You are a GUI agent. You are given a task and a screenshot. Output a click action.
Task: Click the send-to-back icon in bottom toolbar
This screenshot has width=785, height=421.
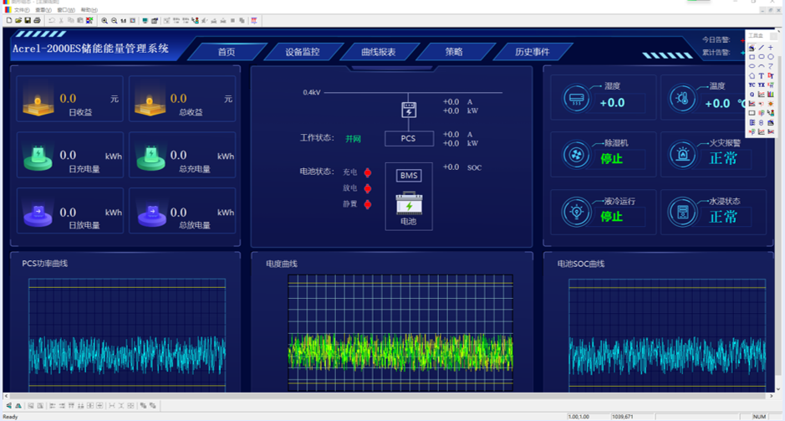153,405
